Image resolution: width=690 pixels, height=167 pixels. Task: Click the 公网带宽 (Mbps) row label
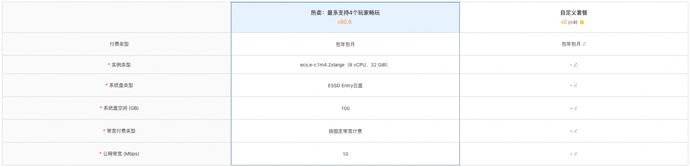pyautogui.click(x=121, y=154)
